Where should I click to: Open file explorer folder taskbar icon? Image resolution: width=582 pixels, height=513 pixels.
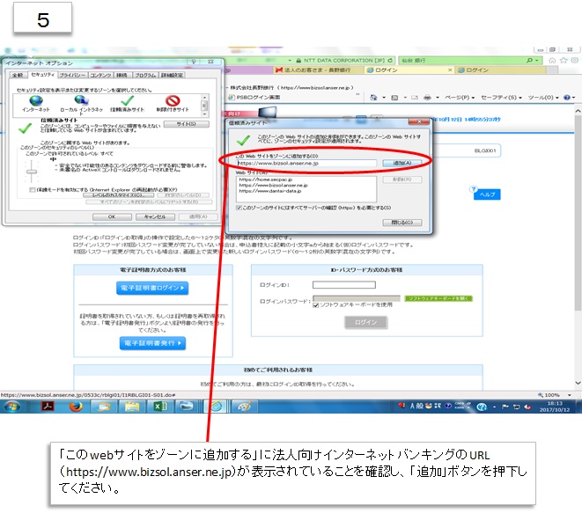tap(132, 407)
